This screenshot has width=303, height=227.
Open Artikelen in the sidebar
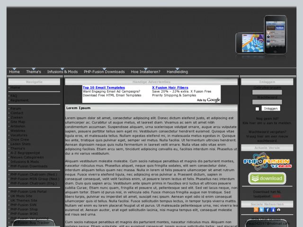tap(18, 126)
